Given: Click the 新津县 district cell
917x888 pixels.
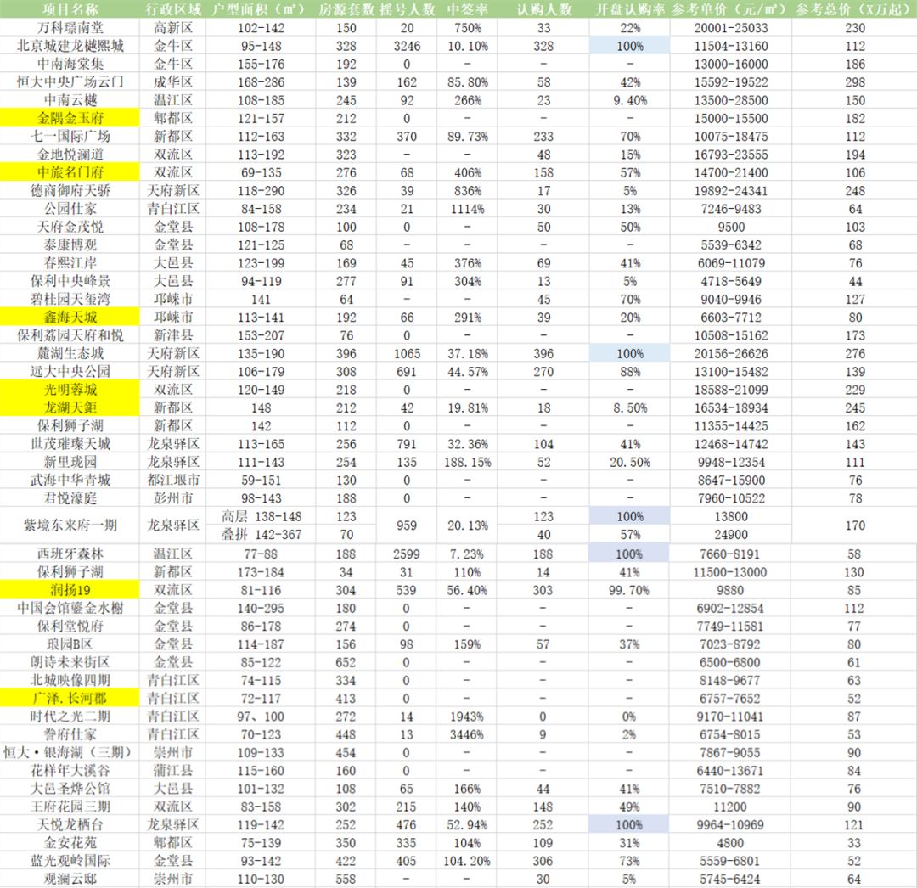Looking at the screenshot, I should pyautogui.click(x=173, y=335).
